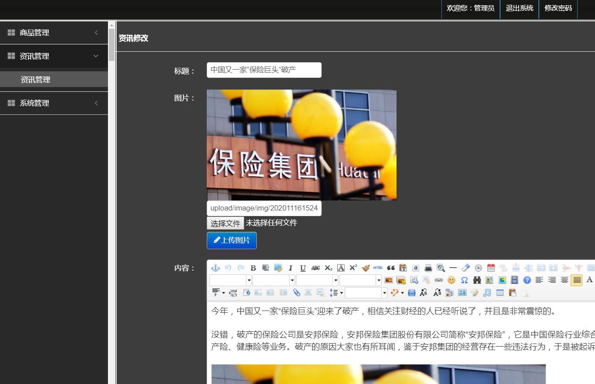Switch to HTML source view

378,268
